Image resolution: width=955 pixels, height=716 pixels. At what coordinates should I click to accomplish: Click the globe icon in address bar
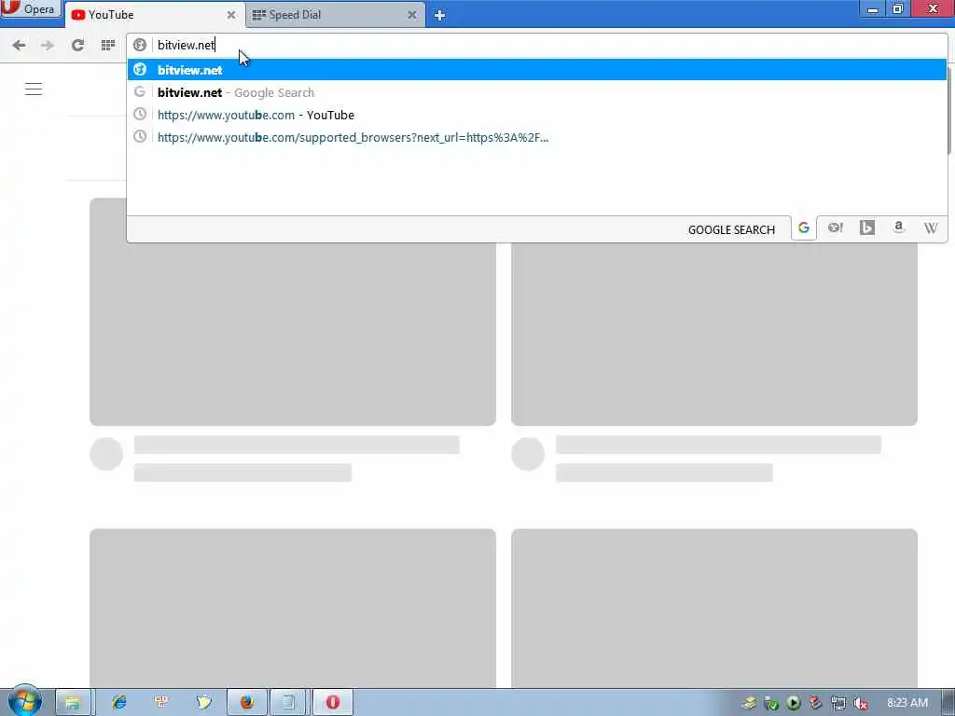140,45
